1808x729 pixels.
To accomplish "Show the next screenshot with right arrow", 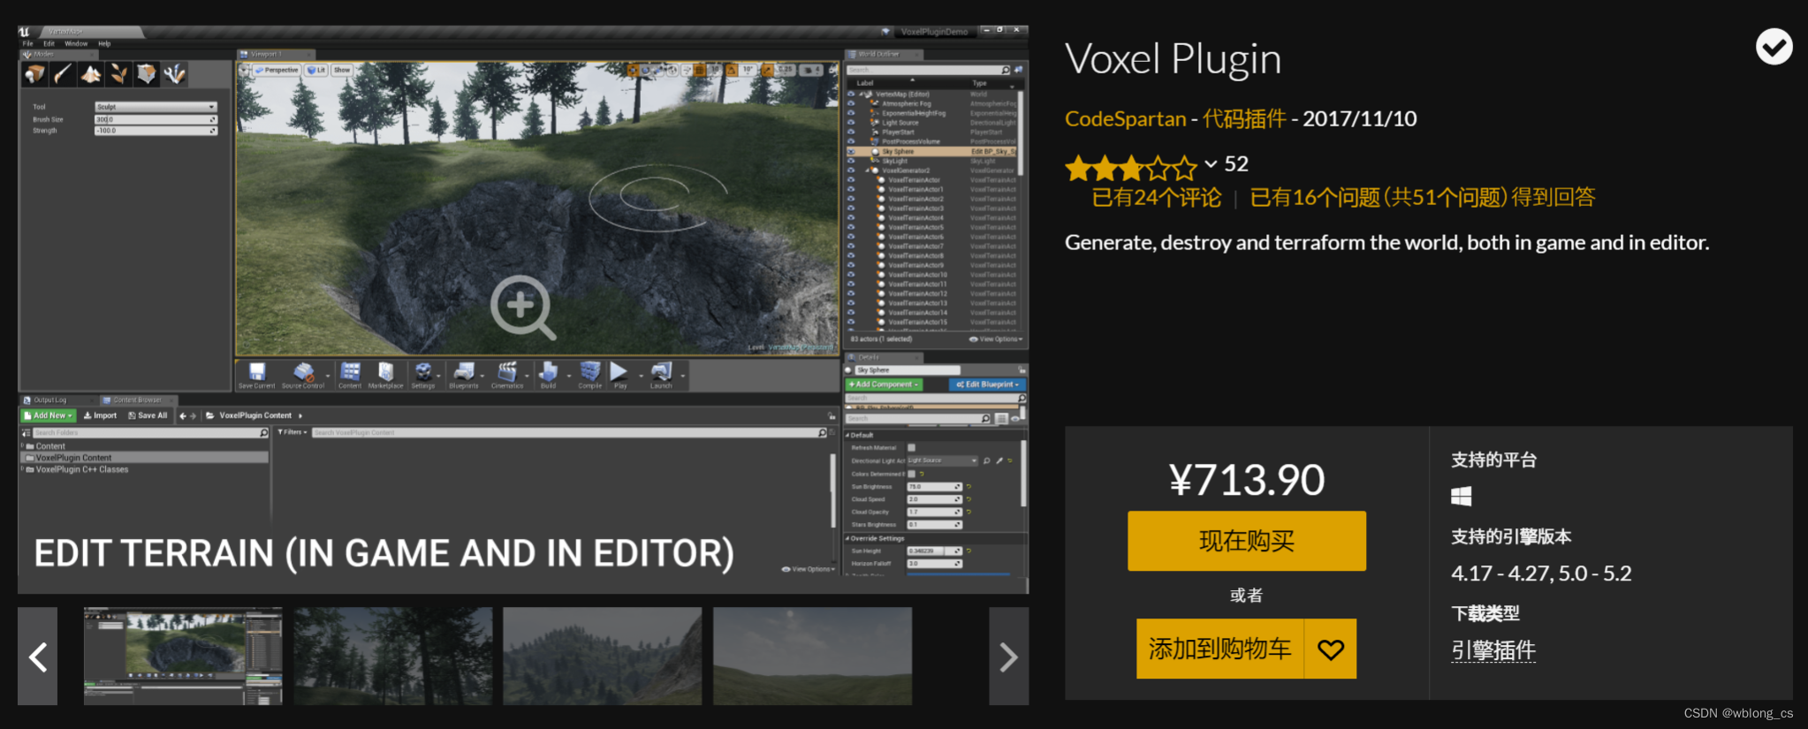I will point(1008,656).
